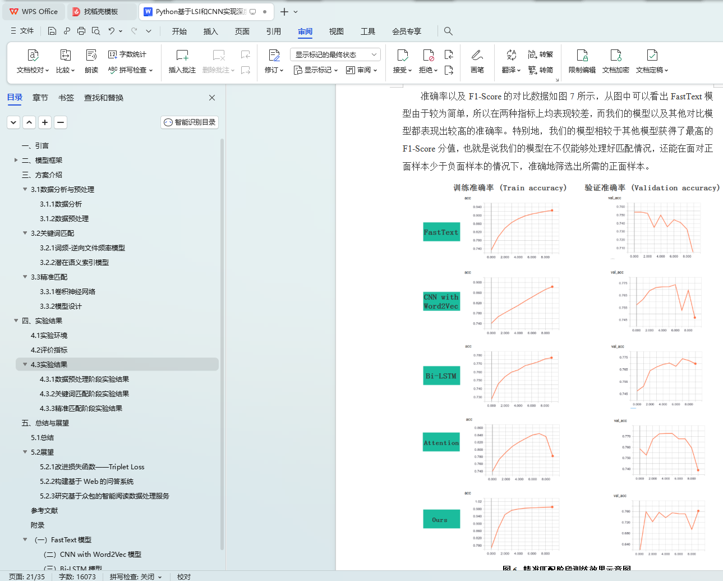Viewport: 723px width, 581px height.
Task: Convert text with 转繁 (to Traditional)
Action: [x=541, y=54]
